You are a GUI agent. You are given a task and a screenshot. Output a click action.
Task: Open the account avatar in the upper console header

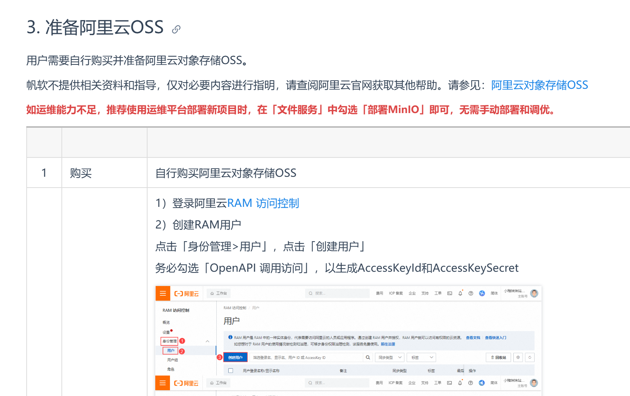coord(534,293)
